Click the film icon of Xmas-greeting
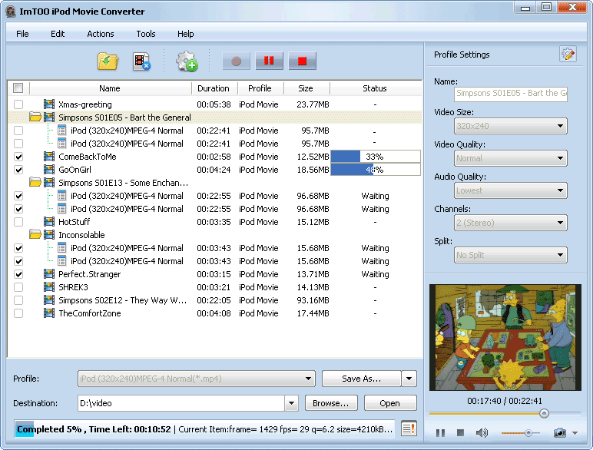 coord(49,104)
